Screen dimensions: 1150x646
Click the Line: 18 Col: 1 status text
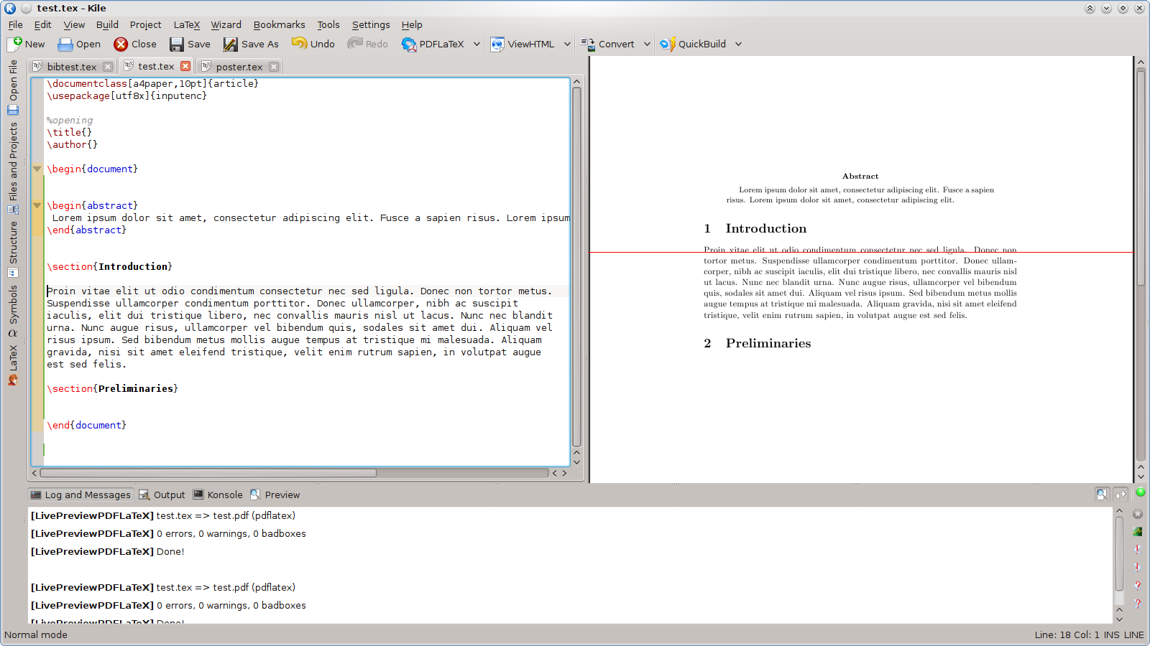pyautogui.click(x=1067, y=635)
